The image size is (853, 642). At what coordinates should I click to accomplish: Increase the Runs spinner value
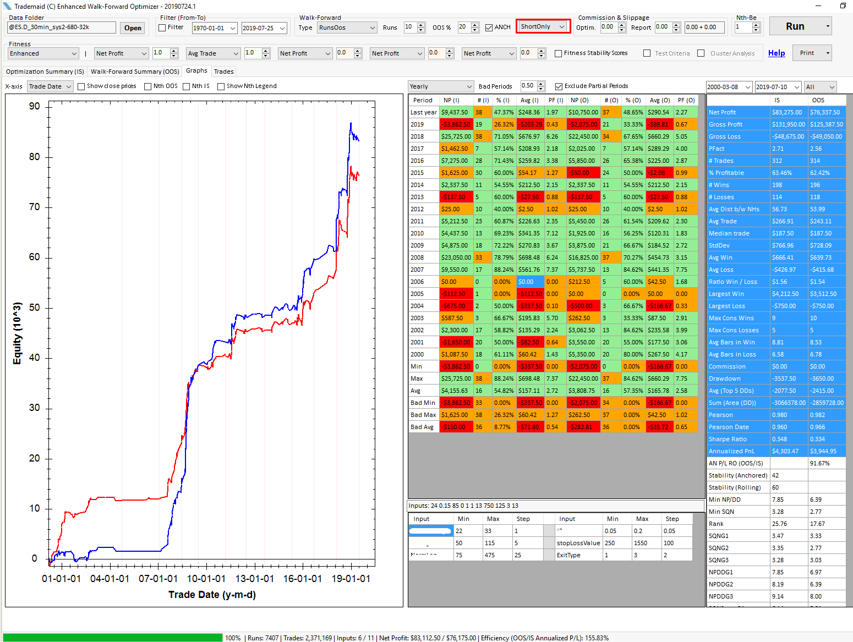421,25
